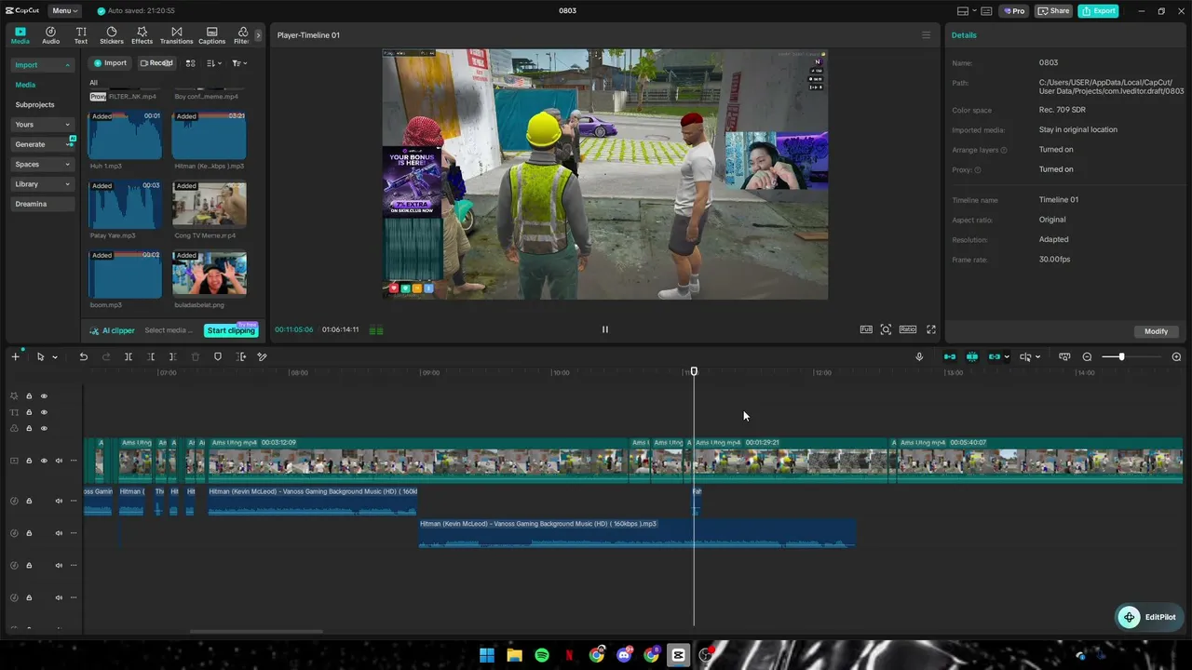
Task: Click the Import media button
Action: tap(110, 63)
